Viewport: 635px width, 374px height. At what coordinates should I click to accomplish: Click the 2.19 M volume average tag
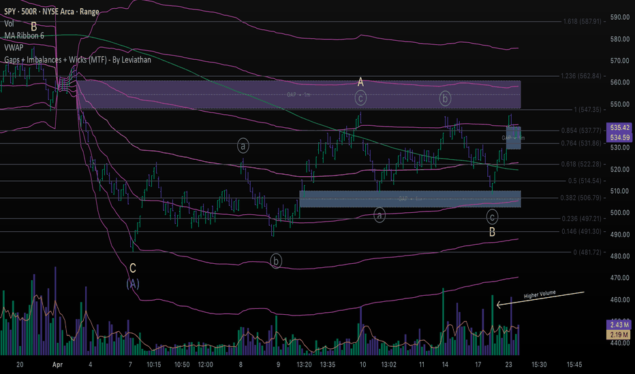[x=619, y=335]
